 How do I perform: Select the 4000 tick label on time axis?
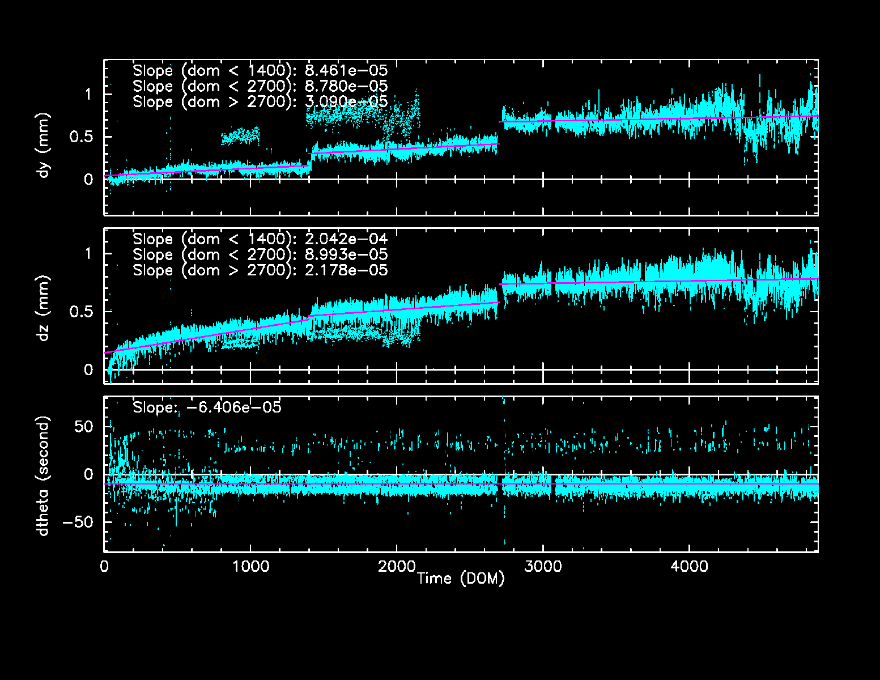[689, 567]
